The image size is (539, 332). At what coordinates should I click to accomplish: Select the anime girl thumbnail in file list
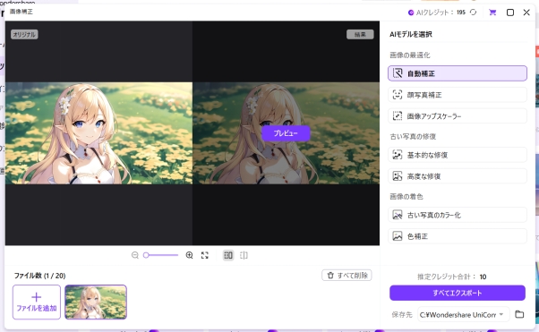[x=96, y=302]
